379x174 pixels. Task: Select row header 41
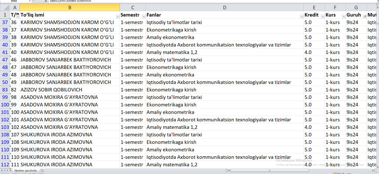tap(5, 52)
